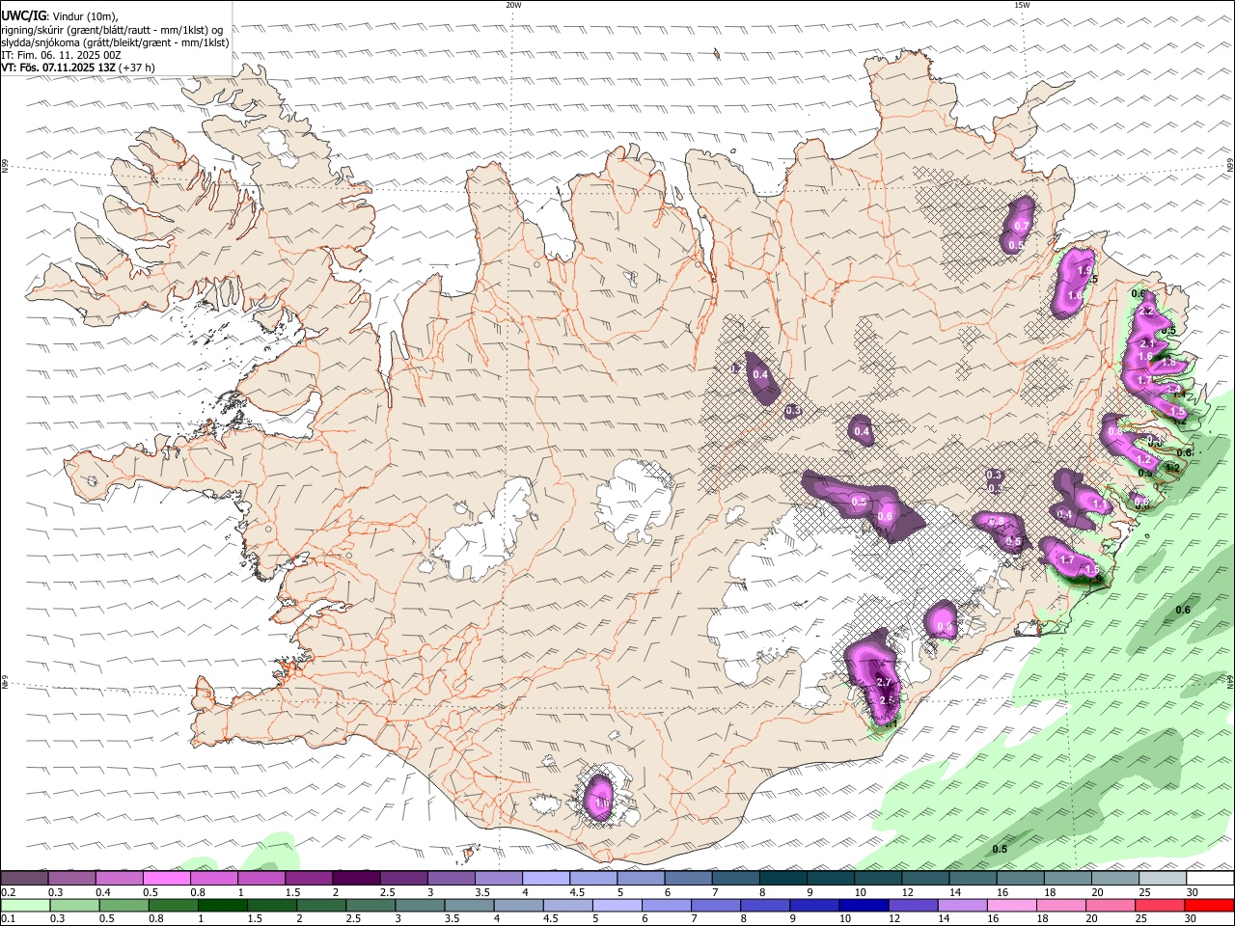Click the '20' label in lower rain scale
Screen dimensions: 1235x926
point(1091,919)
